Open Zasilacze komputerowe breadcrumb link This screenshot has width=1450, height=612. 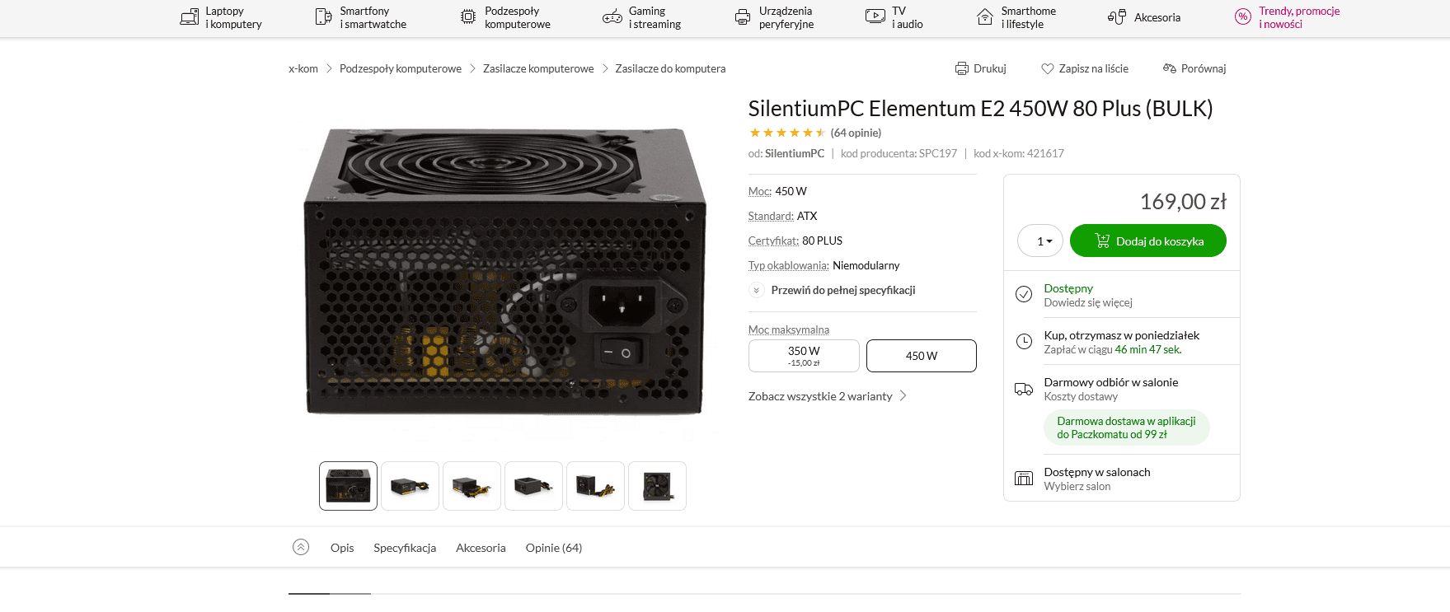pyautogui.click(x=537, y=68)
